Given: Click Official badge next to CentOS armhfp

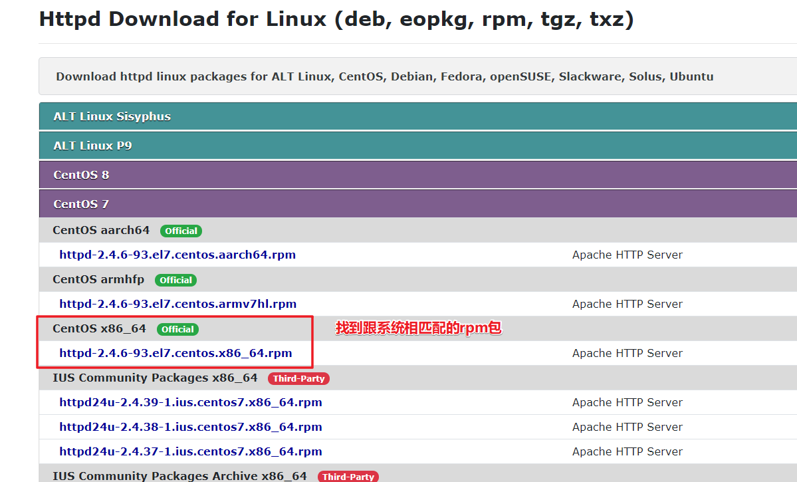Looking at the screenshot, I should click(176, 280).
